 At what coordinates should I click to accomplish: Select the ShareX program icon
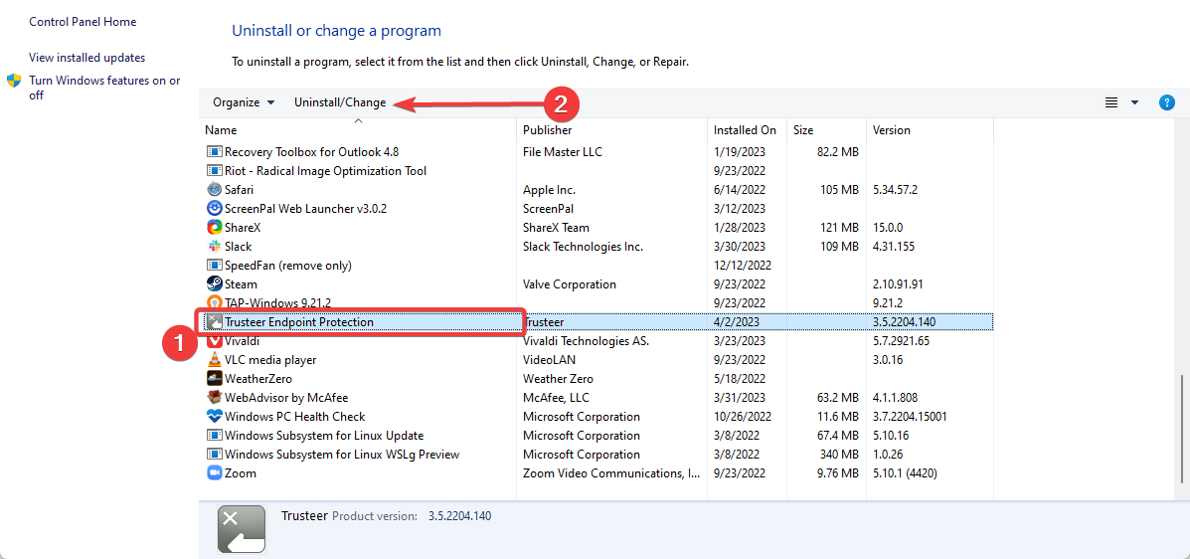click(214, 227)
